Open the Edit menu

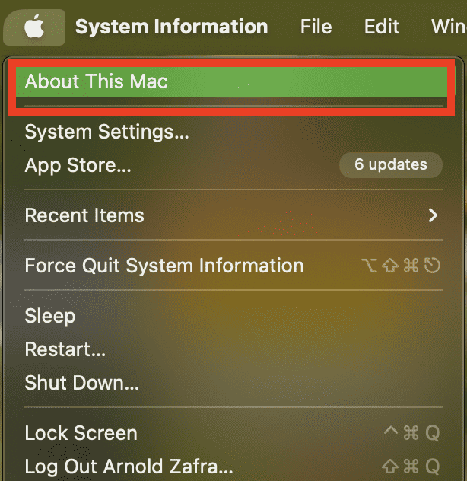click(382, 27)
